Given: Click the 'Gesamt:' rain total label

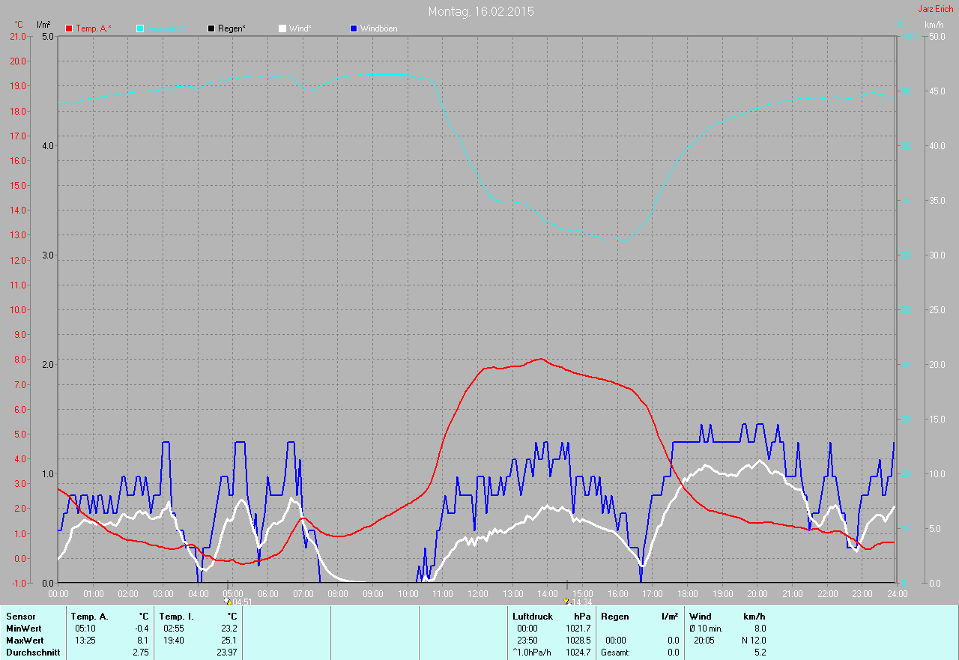Looking at the screenshot, I should point(615,653).
